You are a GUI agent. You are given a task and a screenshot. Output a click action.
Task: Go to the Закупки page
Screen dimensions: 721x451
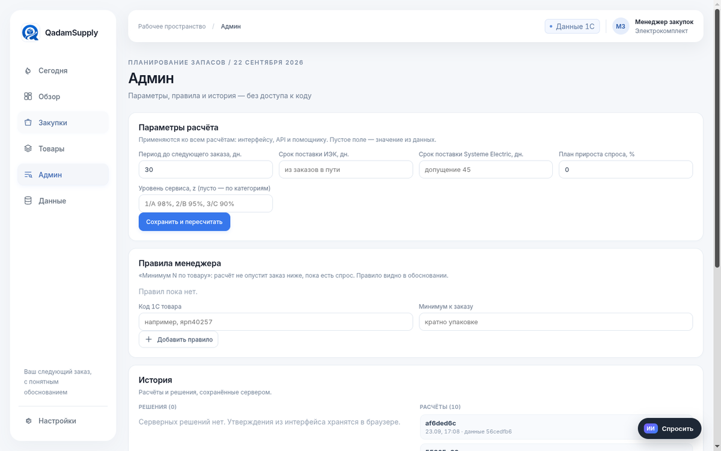(63, 123)
